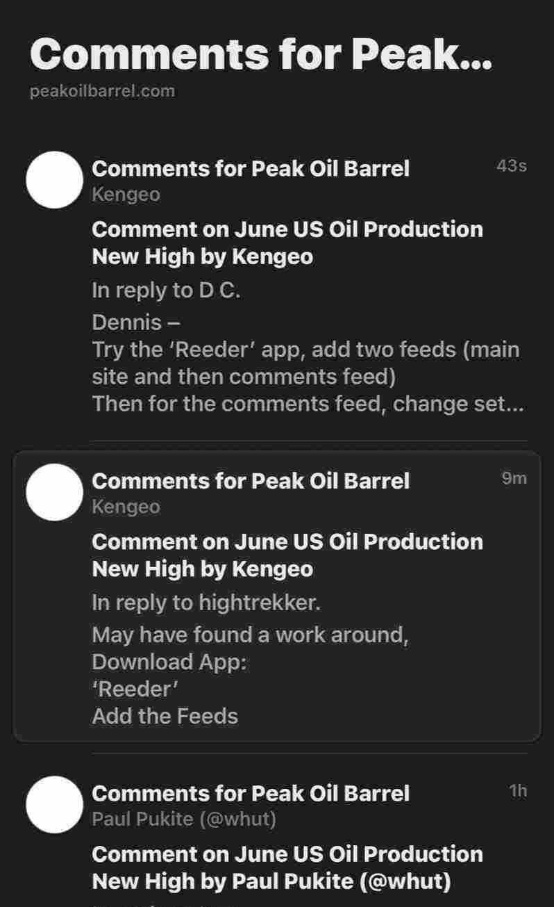Click the avatar beside Paul Pukite's comment
This screenshot has width=554, height=907.
pos(54,805)
